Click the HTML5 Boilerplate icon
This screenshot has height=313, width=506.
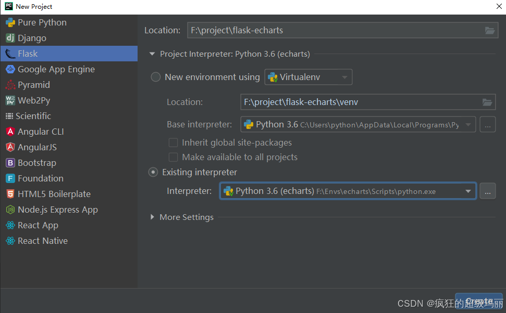(10, 194)
